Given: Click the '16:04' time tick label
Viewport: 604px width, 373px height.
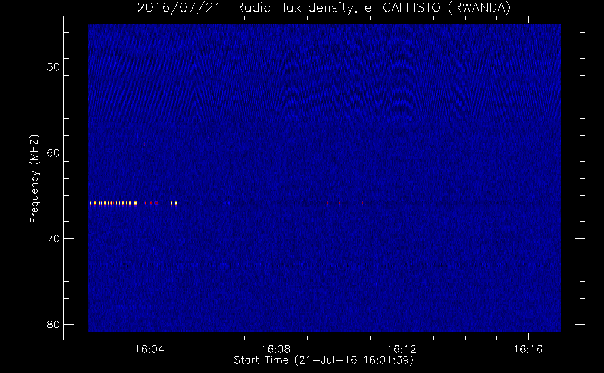Looking at the screenshot, I should 150,350.
